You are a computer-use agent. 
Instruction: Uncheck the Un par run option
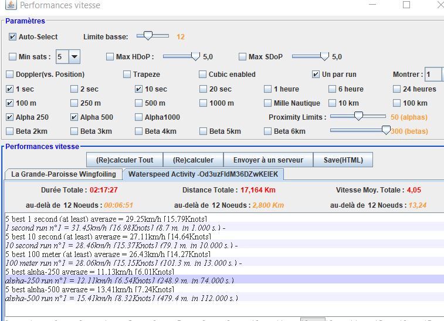(316, 75)
